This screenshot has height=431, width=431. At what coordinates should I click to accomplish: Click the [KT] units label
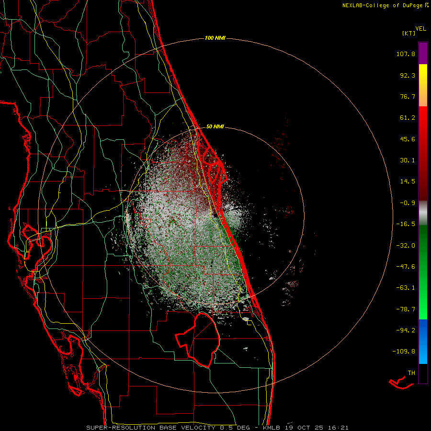(x=408, y=33)
